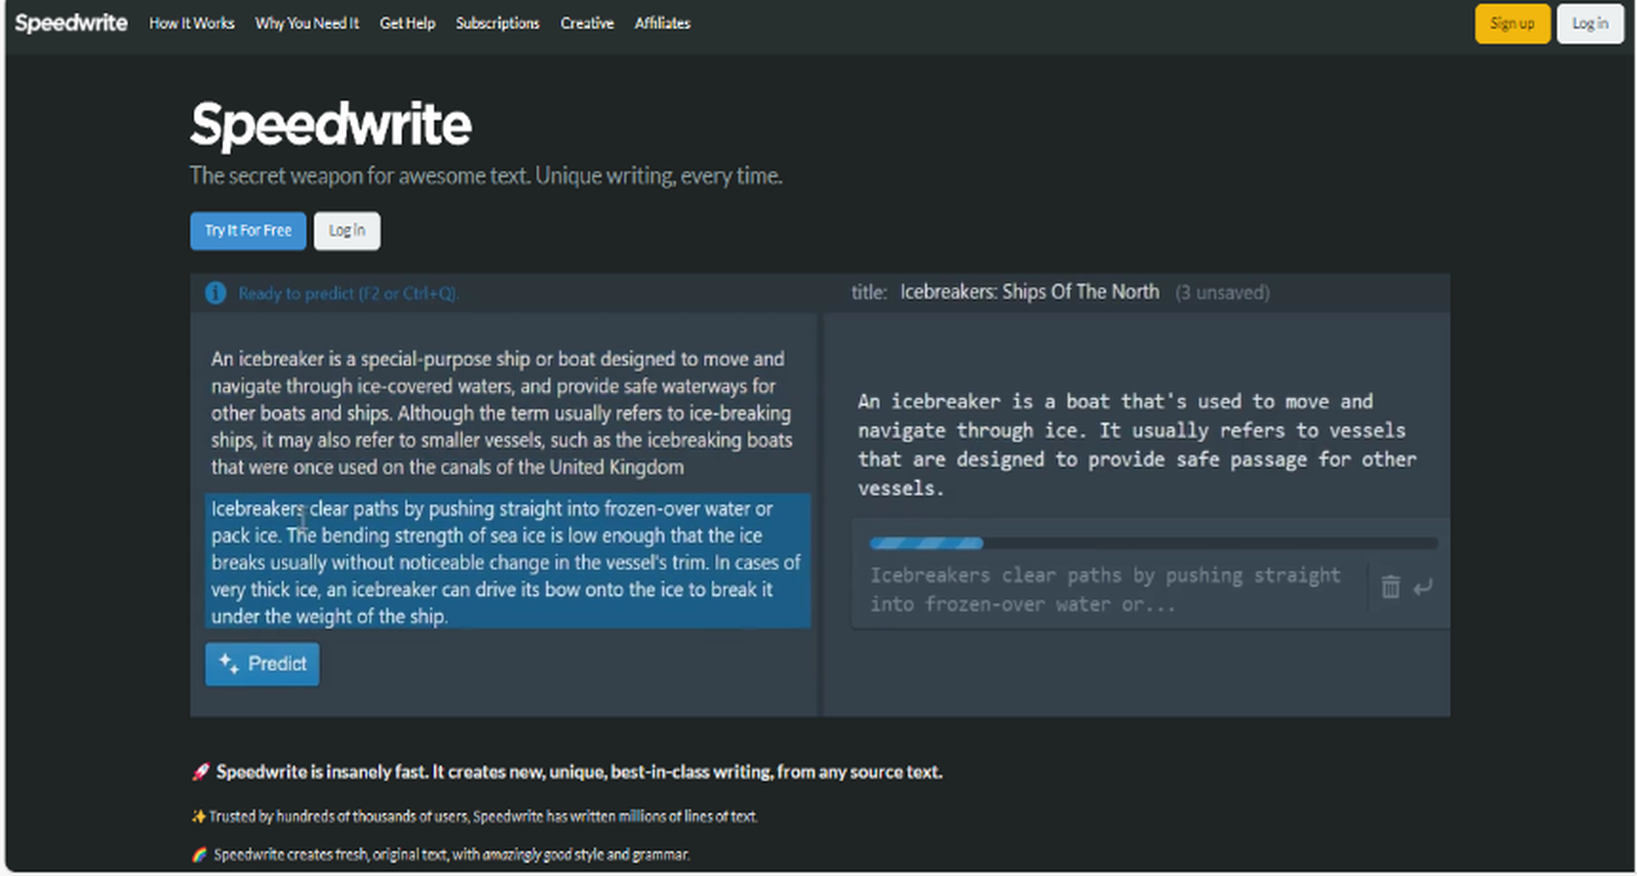
Task: Open the Subscriptions menu item
Action: coord(497,23)
